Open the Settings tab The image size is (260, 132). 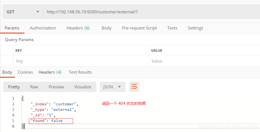[195, 28]
